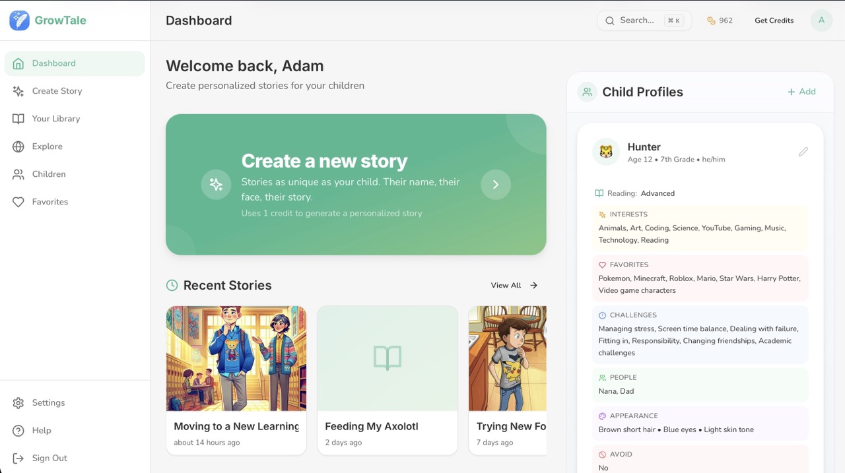This screenshot has width=845, height=473.
Task: Click Get Credits in the top bar
Action: (774, 20)
